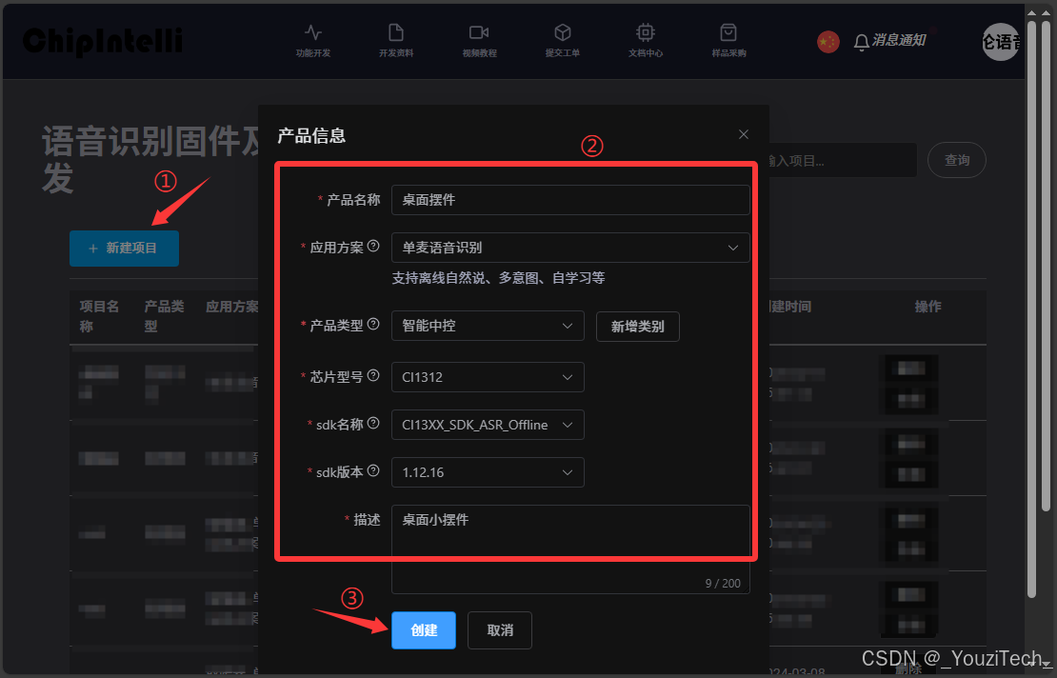
Task: Click the China flag language icon
Action: (828, 42)
